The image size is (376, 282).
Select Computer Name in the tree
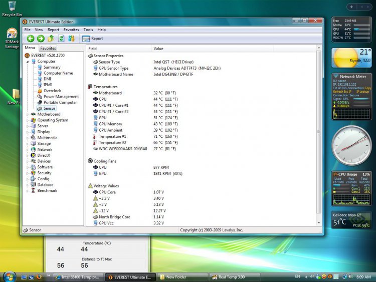pos(58,73)
